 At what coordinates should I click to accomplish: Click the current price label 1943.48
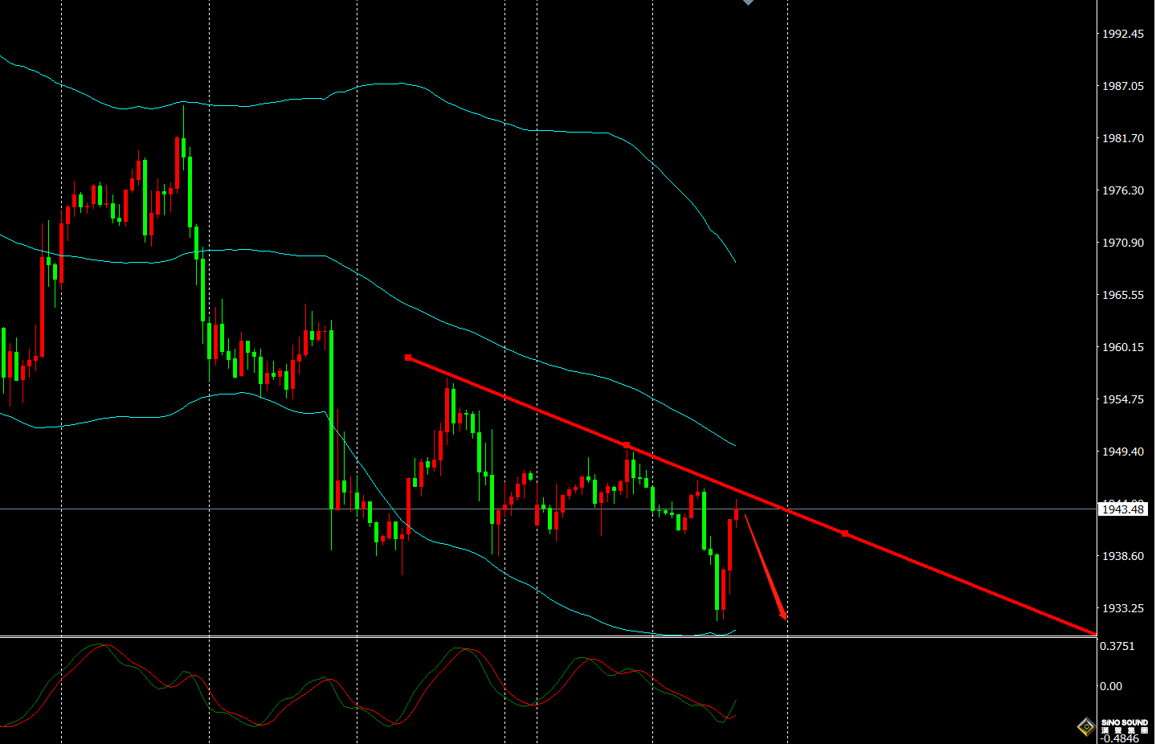(1122, 509)
